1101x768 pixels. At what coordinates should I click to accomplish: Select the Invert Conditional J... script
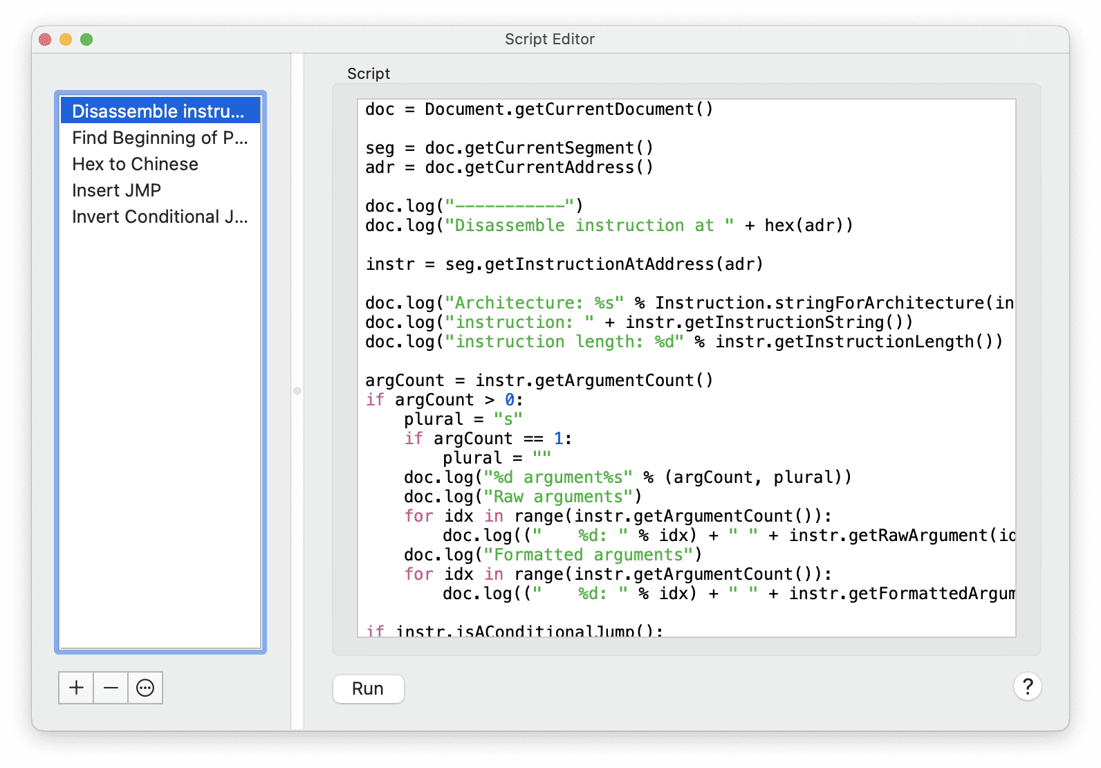(x=160, y=217)
